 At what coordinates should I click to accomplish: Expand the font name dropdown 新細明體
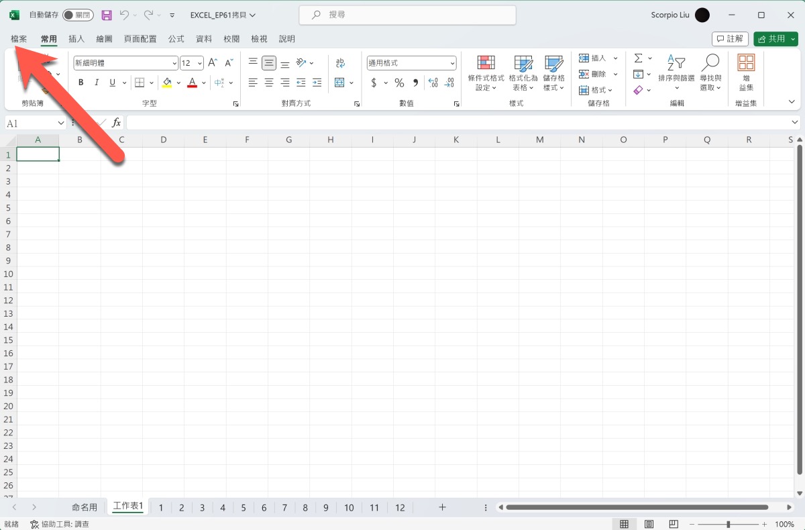[x=174, y=63]
